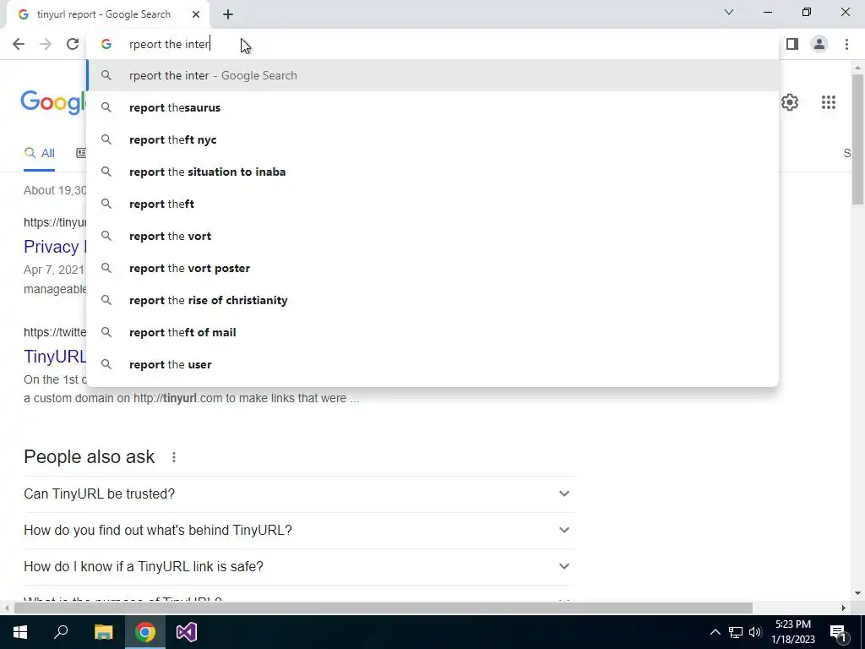Open Google search settings gear

[x=790, y=102]
